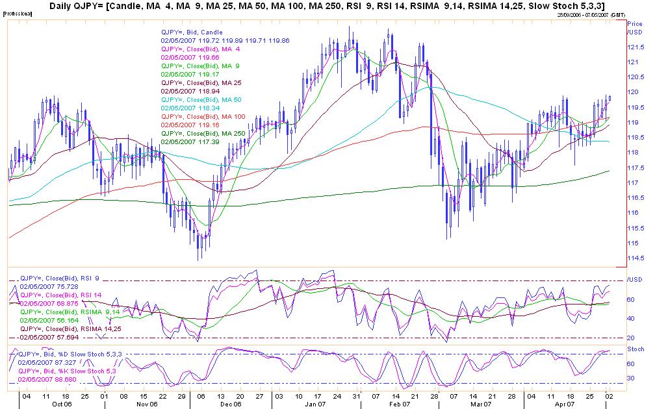Select the 'QJPY=, Close(Bid), MA 100' legend label
655x409 pixels.
point(203,116)
